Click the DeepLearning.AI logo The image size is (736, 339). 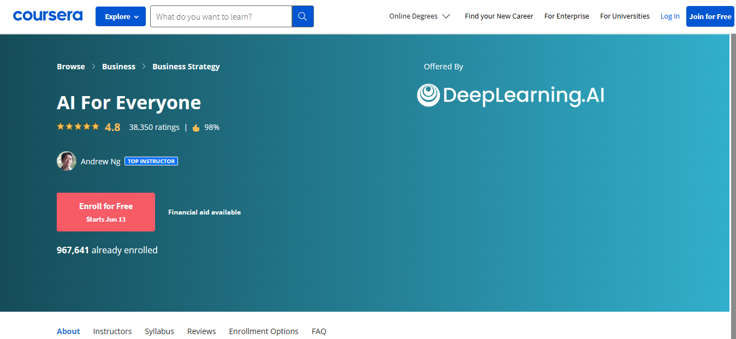[511, 95]
